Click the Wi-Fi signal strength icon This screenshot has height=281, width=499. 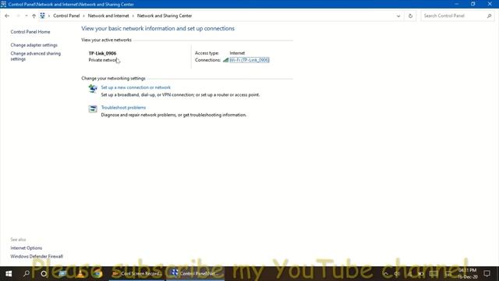click(225, 60)
